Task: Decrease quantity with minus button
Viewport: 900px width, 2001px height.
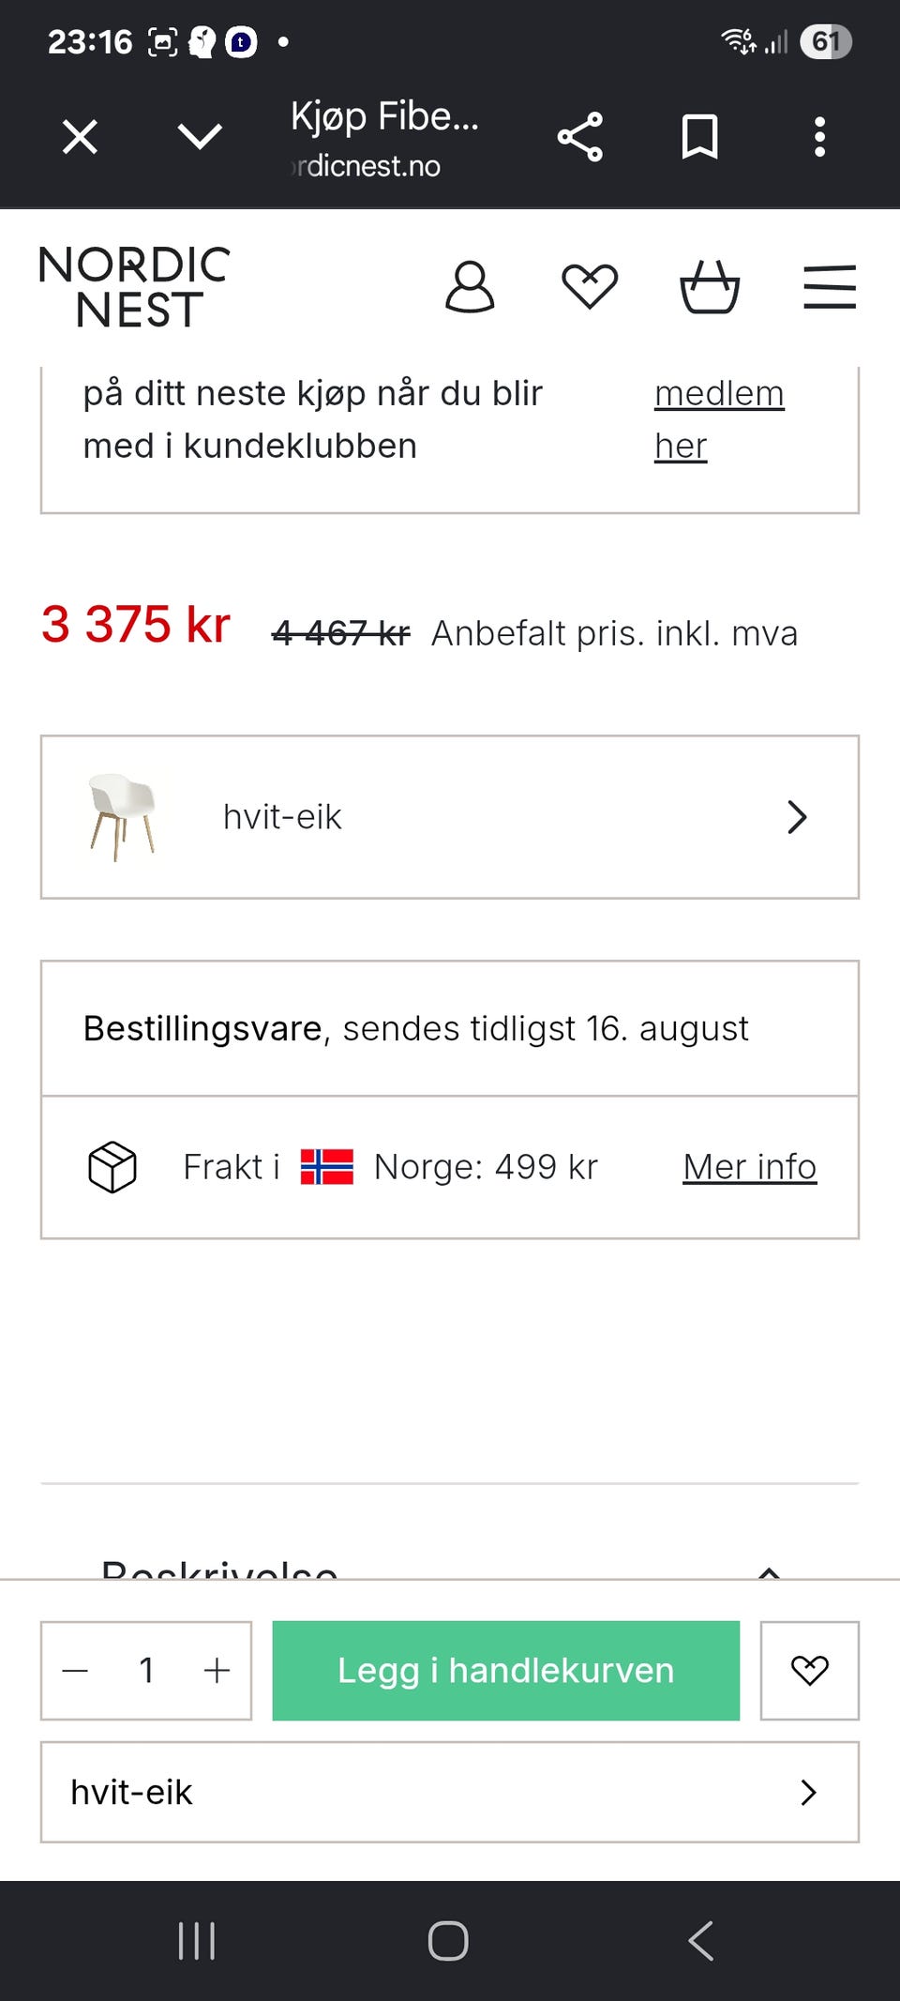Action: [75, 1671]
